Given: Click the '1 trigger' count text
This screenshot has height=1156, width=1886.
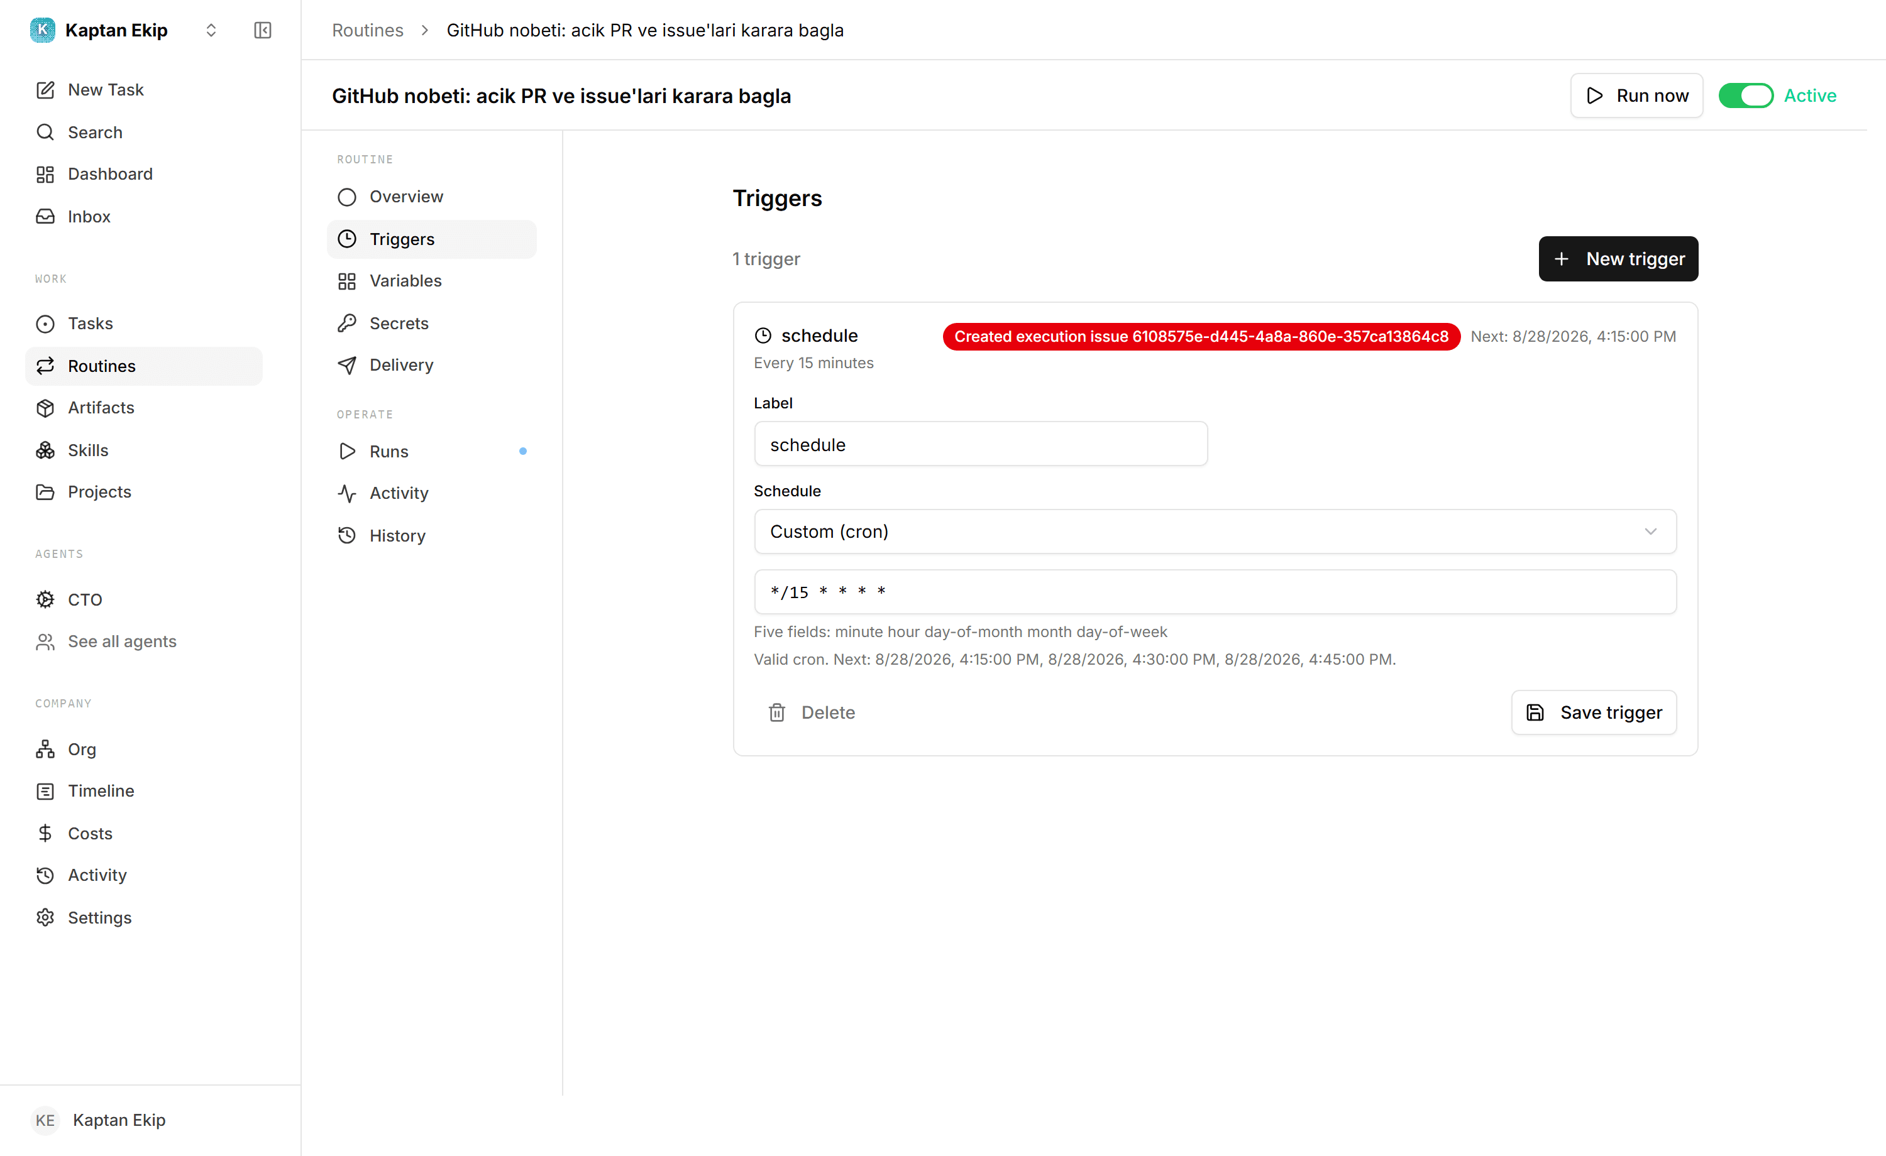Looking at the screenshot, I should [766, 259].
